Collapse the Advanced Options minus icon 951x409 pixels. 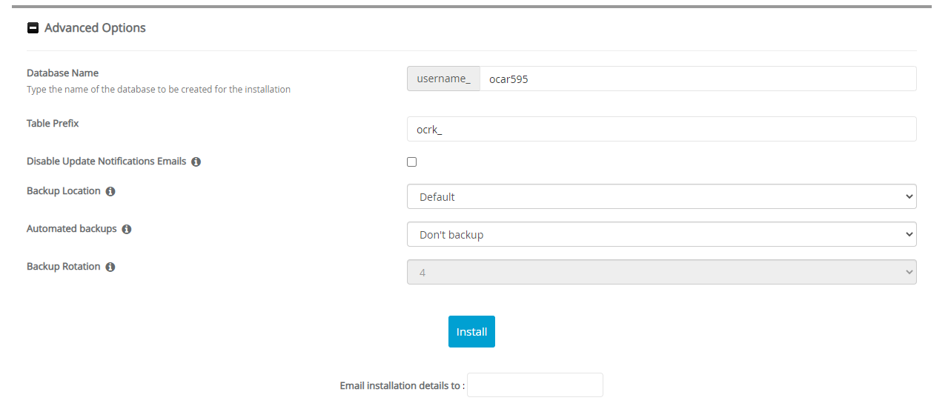33,28
